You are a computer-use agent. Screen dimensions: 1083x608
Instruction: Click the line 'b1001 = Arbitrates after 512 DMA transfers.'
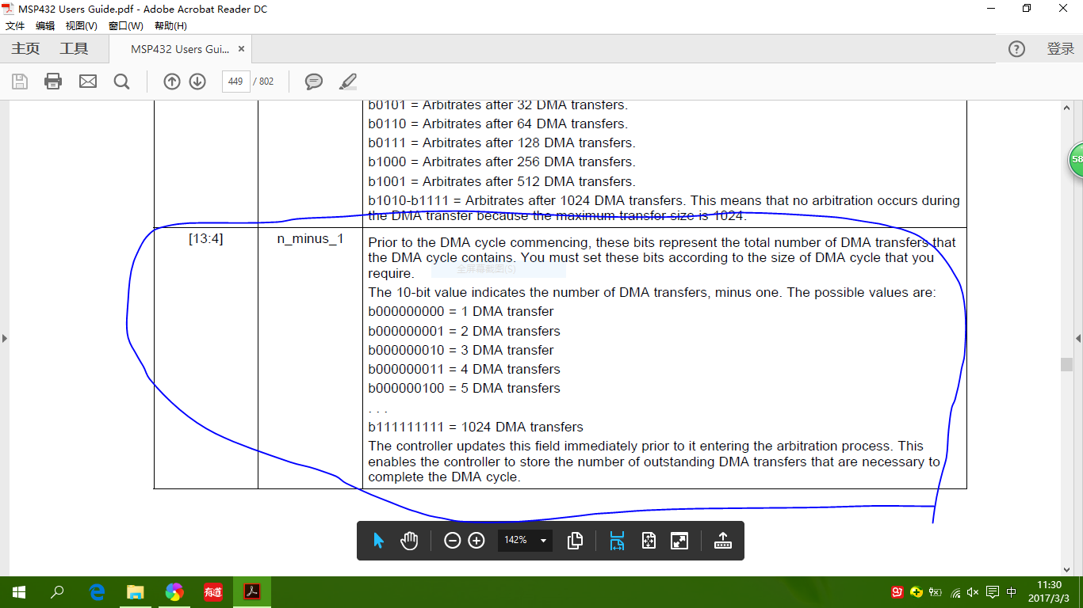click(x=502, y=181)
